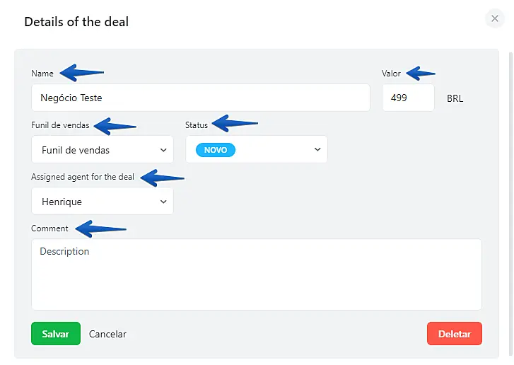This screenshot has height=365, width=514.
Task: Open the Funil de vendas dropdown
Action: pyautogui.click(x=103, y=150)
